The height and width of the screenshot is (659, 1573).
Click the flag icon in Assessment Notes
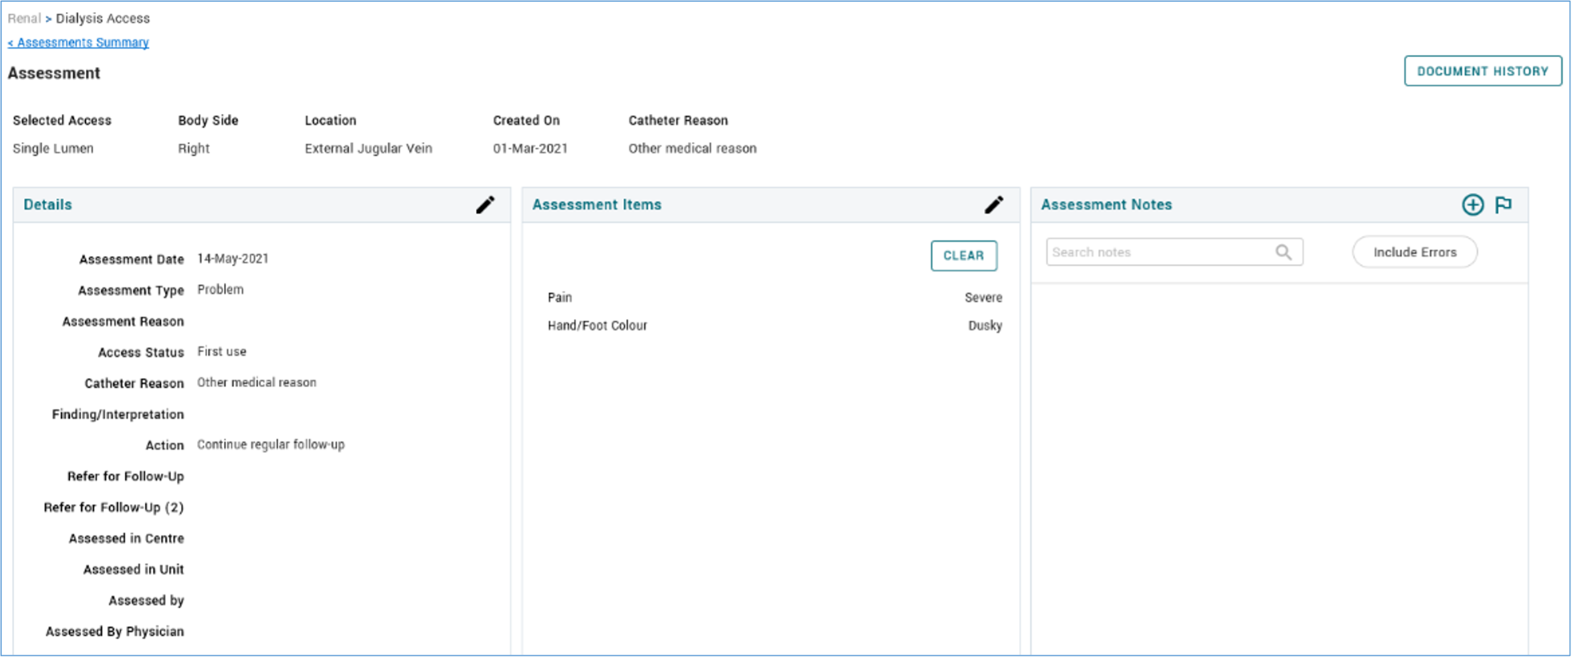tap(1503, 205)
